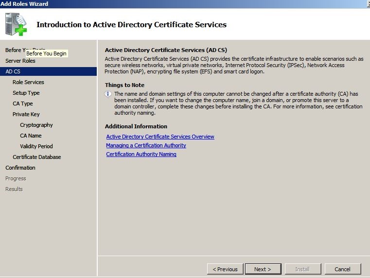
Task: Click the Active Directory Certificate Services (AD CS) heading
Action: tap(166, 50)
